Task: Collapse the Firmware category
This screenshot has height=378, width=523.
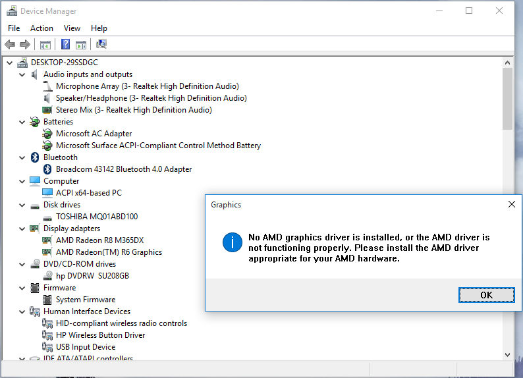Action: click(x=22, y=288)
